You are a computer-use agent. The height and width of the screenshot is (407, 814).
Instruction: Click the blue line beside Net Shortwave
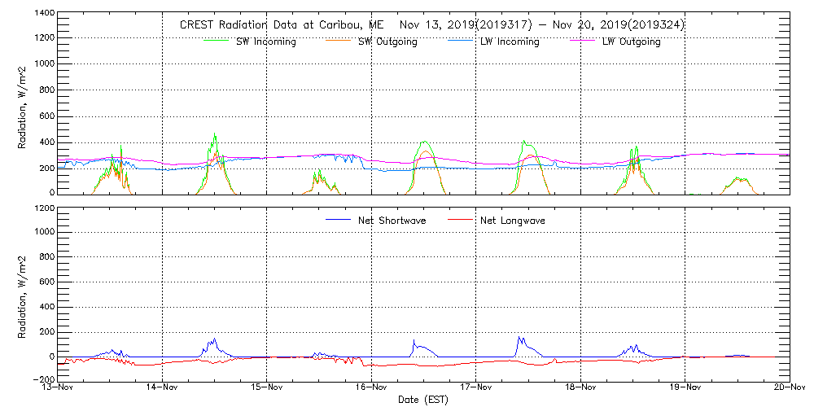coord(339,221)
